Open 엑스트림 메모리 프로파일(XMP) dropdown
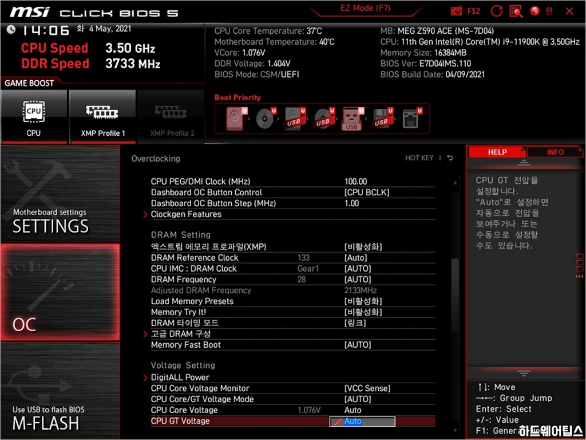This screenshot has height=440, width=586. [x=363, y=247]
